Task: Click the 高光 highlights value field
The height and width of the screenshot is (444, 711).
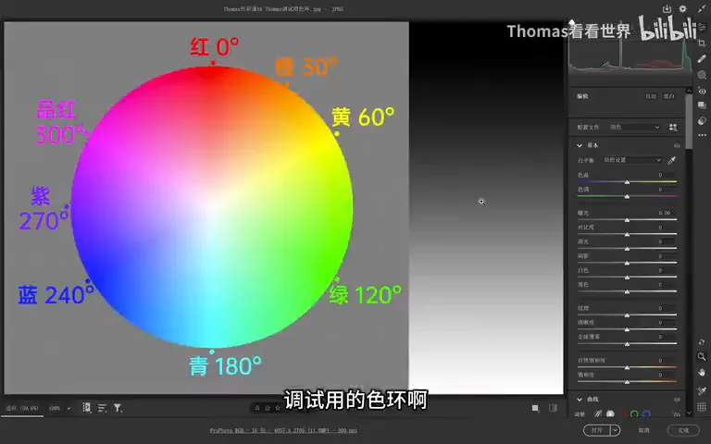Action: [x=665, y=242]
